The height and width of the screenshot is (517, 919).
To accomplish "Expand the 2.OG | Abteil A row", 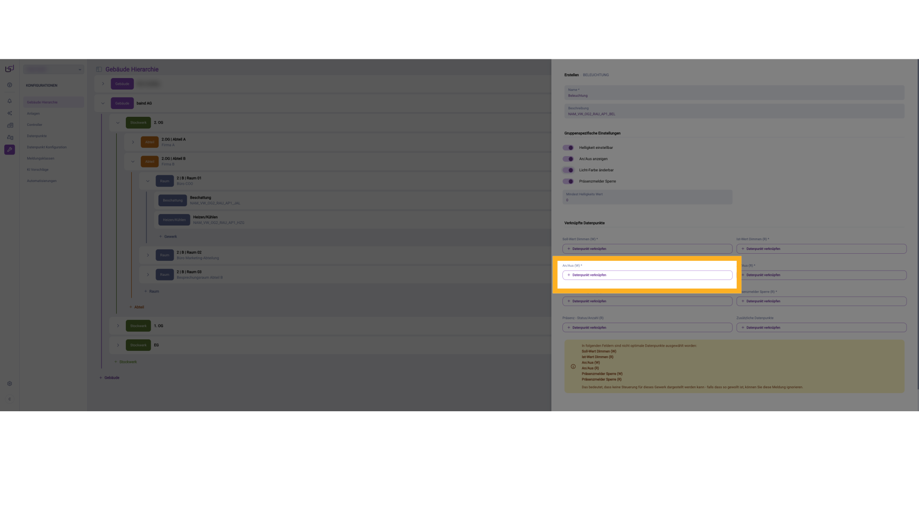I will 133,142.
